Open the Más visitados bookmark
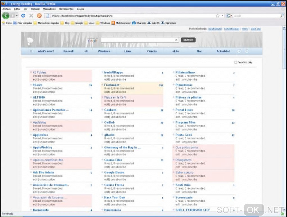287x217 pixels. [x=23, y=23]
